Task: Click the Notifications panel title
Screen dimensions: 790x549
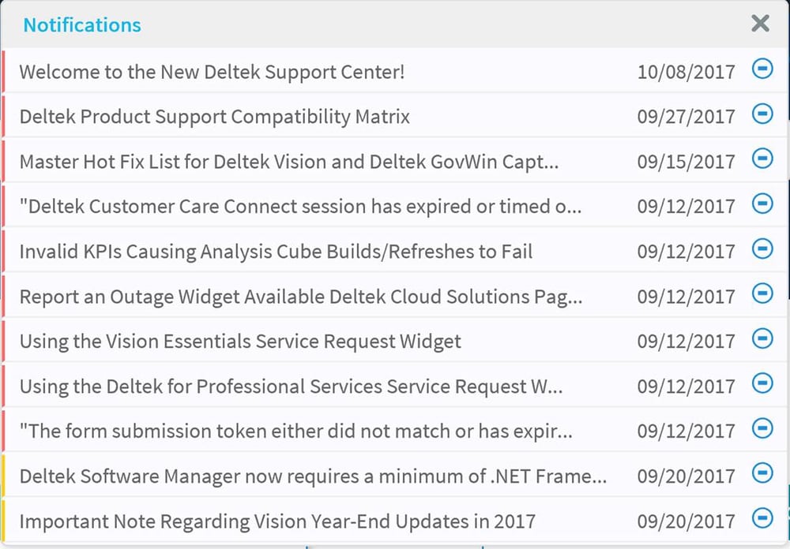Action: tap(81, 24)
